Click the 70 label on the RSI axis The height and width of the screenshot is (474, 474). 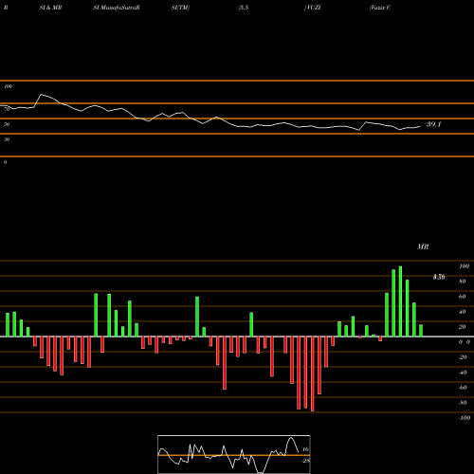pos(7,109)
